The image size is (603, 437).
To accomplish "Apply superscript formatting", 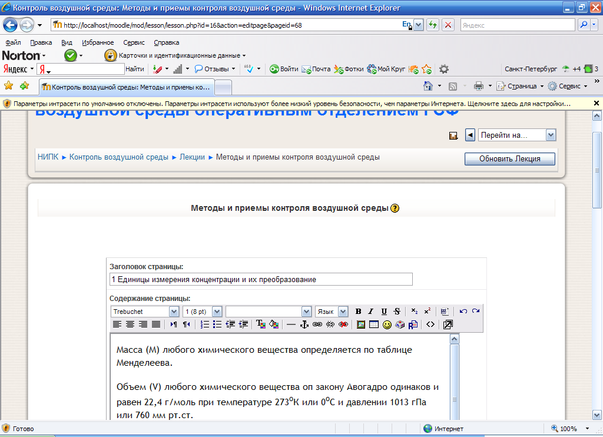I will click(428, 312).
